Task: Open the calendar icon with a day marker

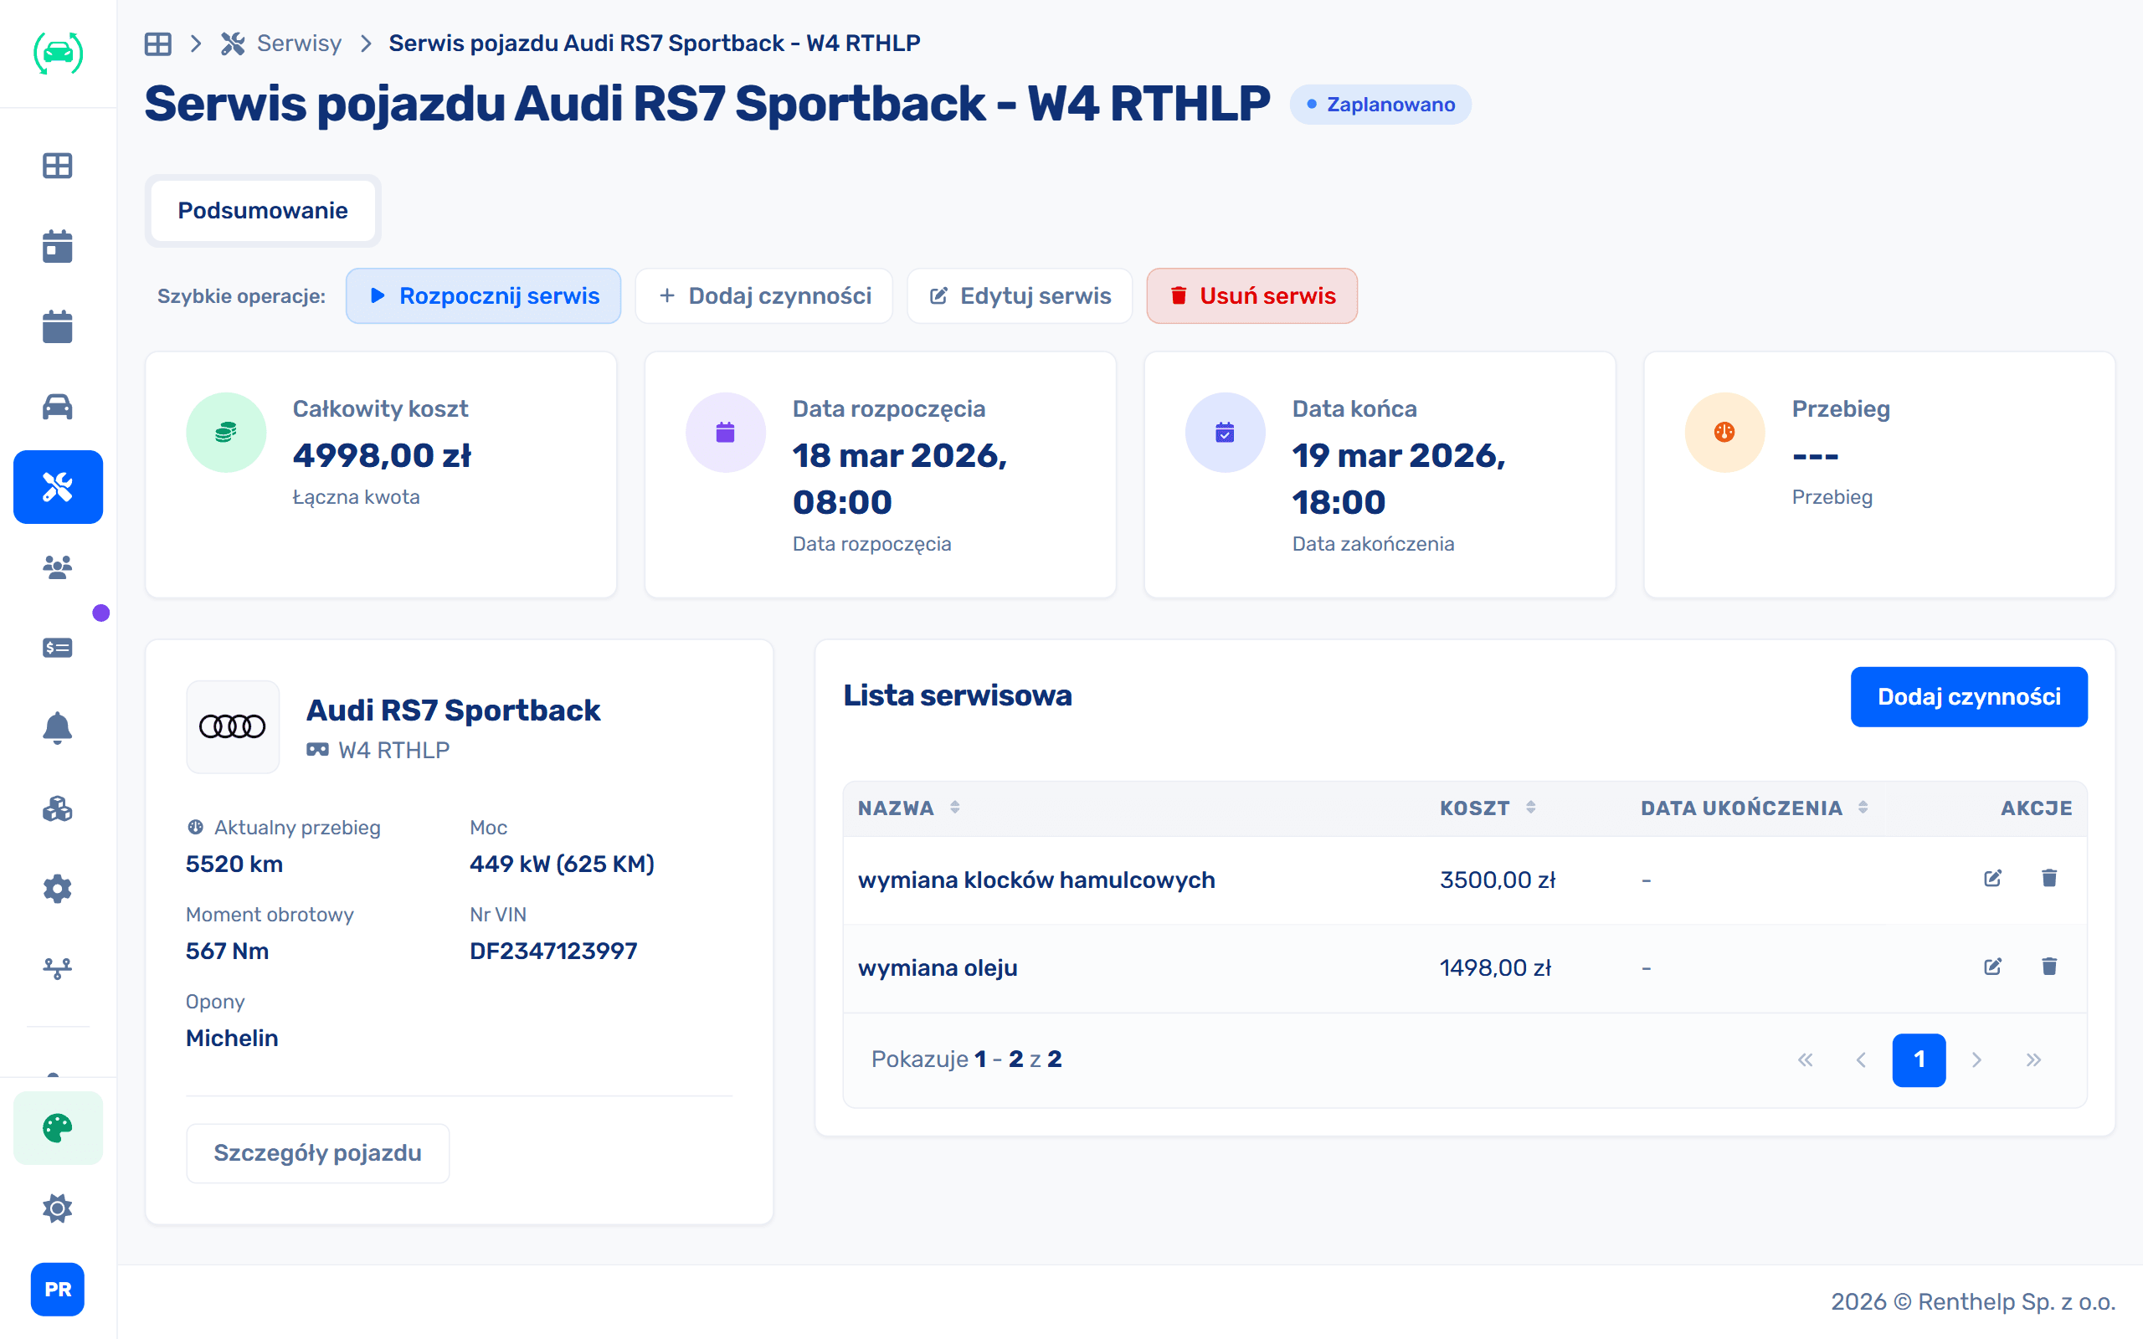Action: [x=58, y=246]
